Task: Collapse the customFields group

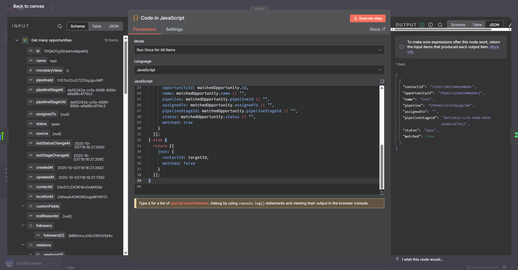Action: [x=23, y=206]
